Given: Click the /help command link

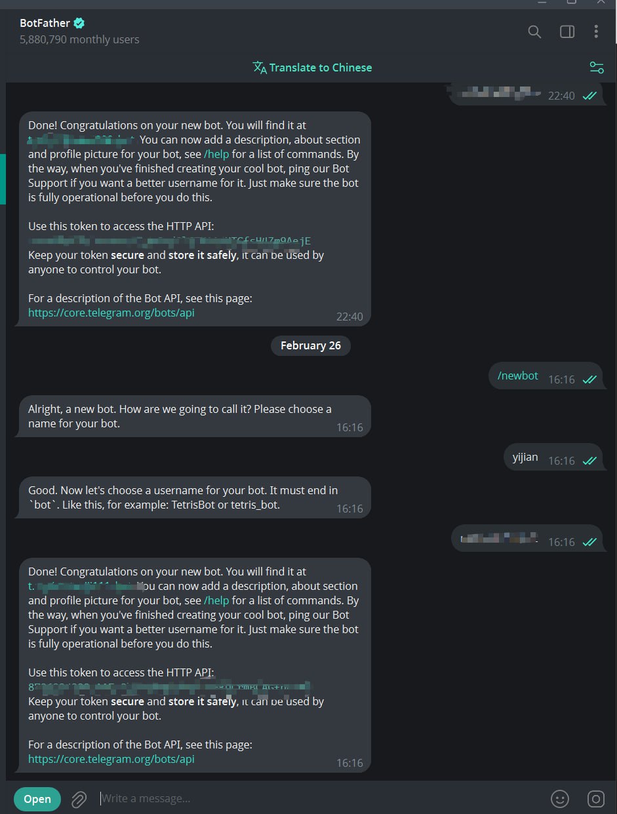Looking at the screenshot, I should (x=216, y=154).
